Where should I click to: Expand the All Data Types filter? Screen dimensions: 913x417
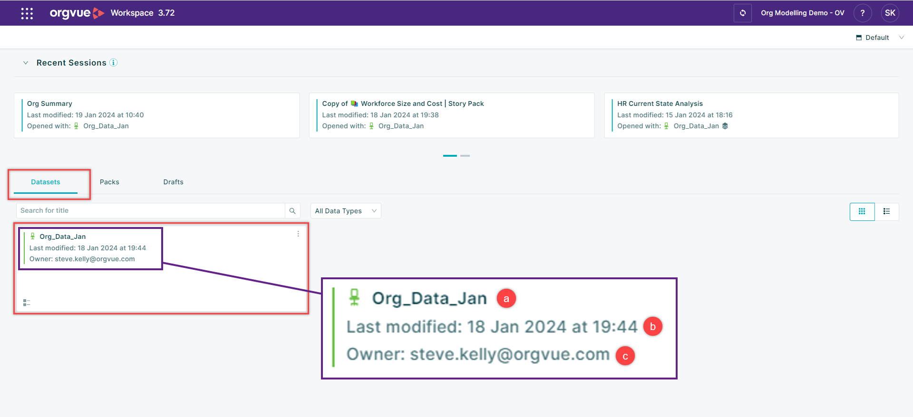coord(346,211)
